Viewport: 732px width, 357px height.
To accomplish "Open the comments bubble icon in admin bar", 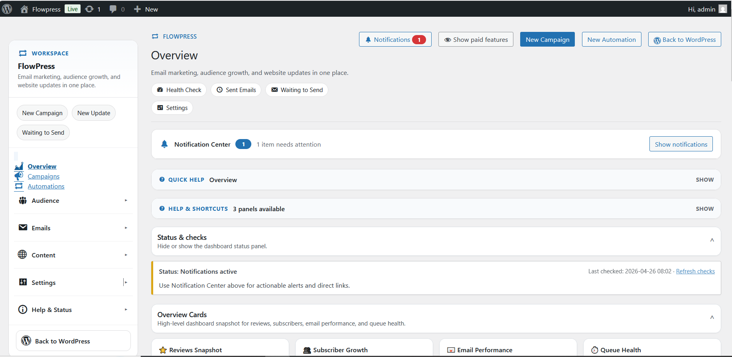I will [x=113, y=9].
